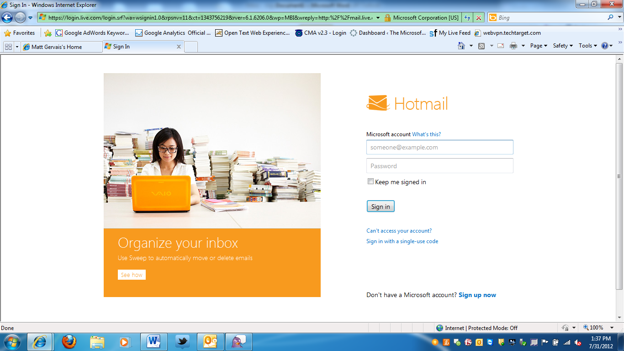Click the Add to Favorites Bar icon

point(48,33)
